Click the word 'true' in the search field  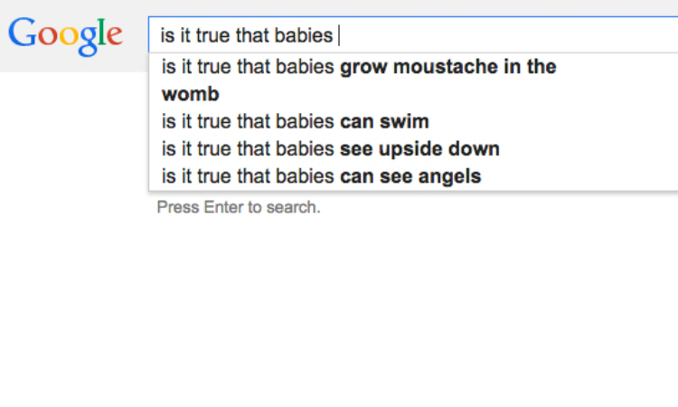pos(212,35)
